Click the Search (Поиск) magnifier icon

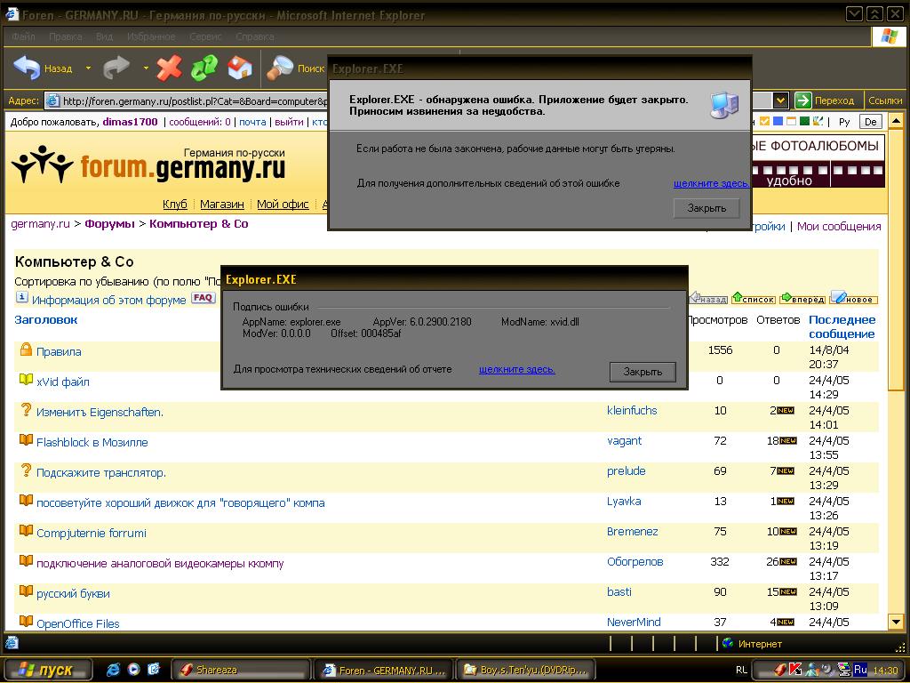tap(279, 68)
